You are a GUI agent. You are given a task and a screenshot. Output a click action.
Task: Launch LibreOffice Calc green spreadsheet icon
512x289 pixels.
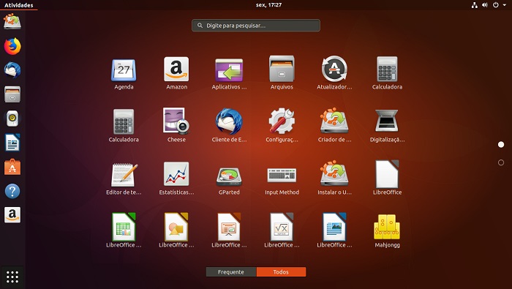coord(124,231)
